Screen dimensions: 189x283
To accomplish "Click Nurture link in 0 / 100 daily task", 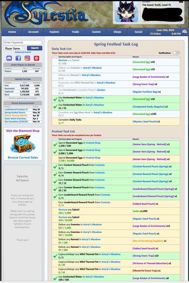I will [x=63, y=60].
